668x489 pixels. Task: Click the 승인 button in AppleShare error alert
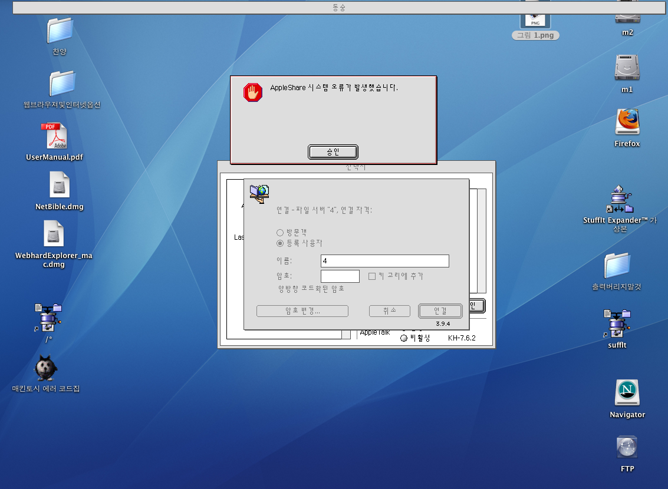(x=333, y=152)
